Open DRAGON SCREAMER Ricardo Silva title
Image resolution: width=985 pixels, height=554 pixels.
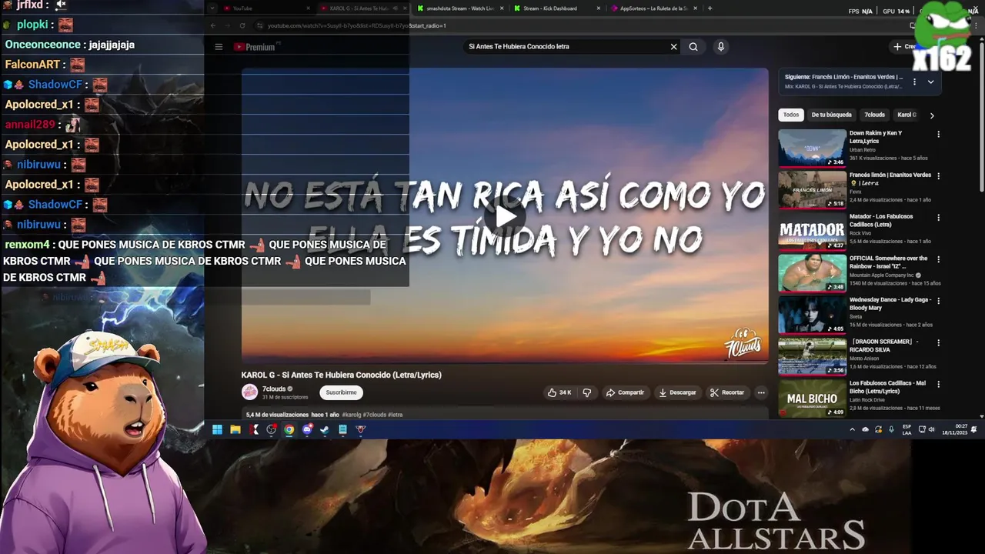click(x=883, y=345)
